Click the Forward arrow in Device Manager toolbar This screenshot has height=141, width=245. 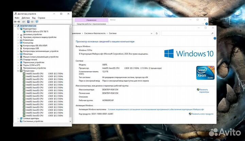19,22
